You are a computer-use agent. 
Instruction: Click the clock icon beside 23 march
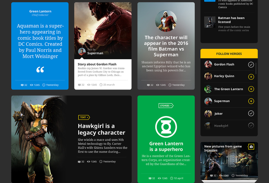click(101, 85)
